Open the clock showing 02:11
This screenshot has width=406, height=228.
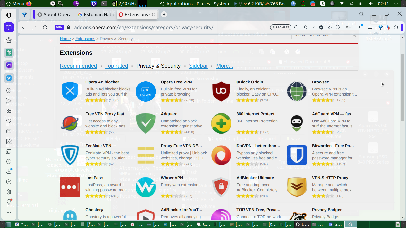pos(383,4)
